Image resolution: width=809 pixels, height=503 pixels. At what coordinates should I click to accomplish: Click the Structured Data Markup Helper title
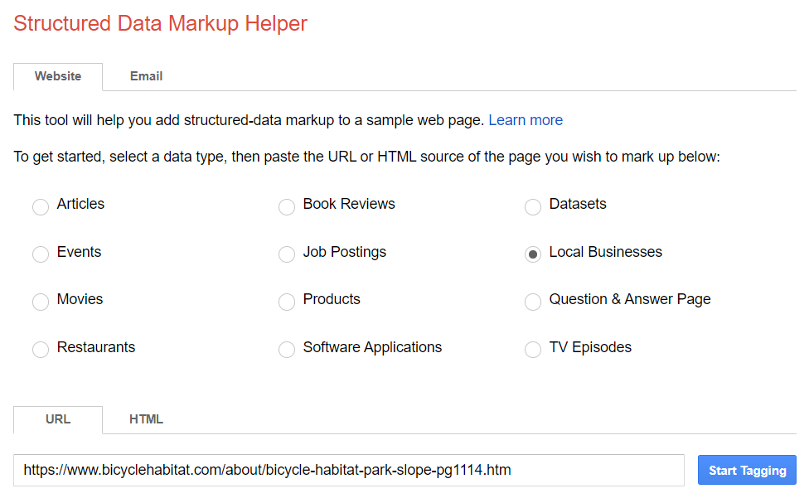(x=161, y=24)
